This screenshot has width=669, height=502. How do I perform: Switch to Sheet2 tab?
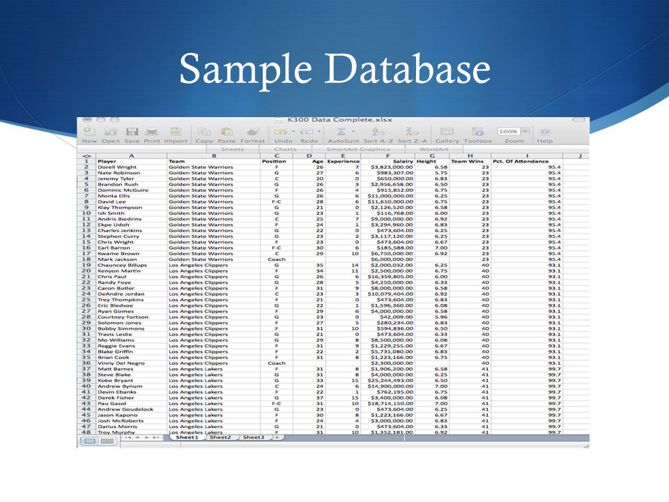tap(220, 438)
